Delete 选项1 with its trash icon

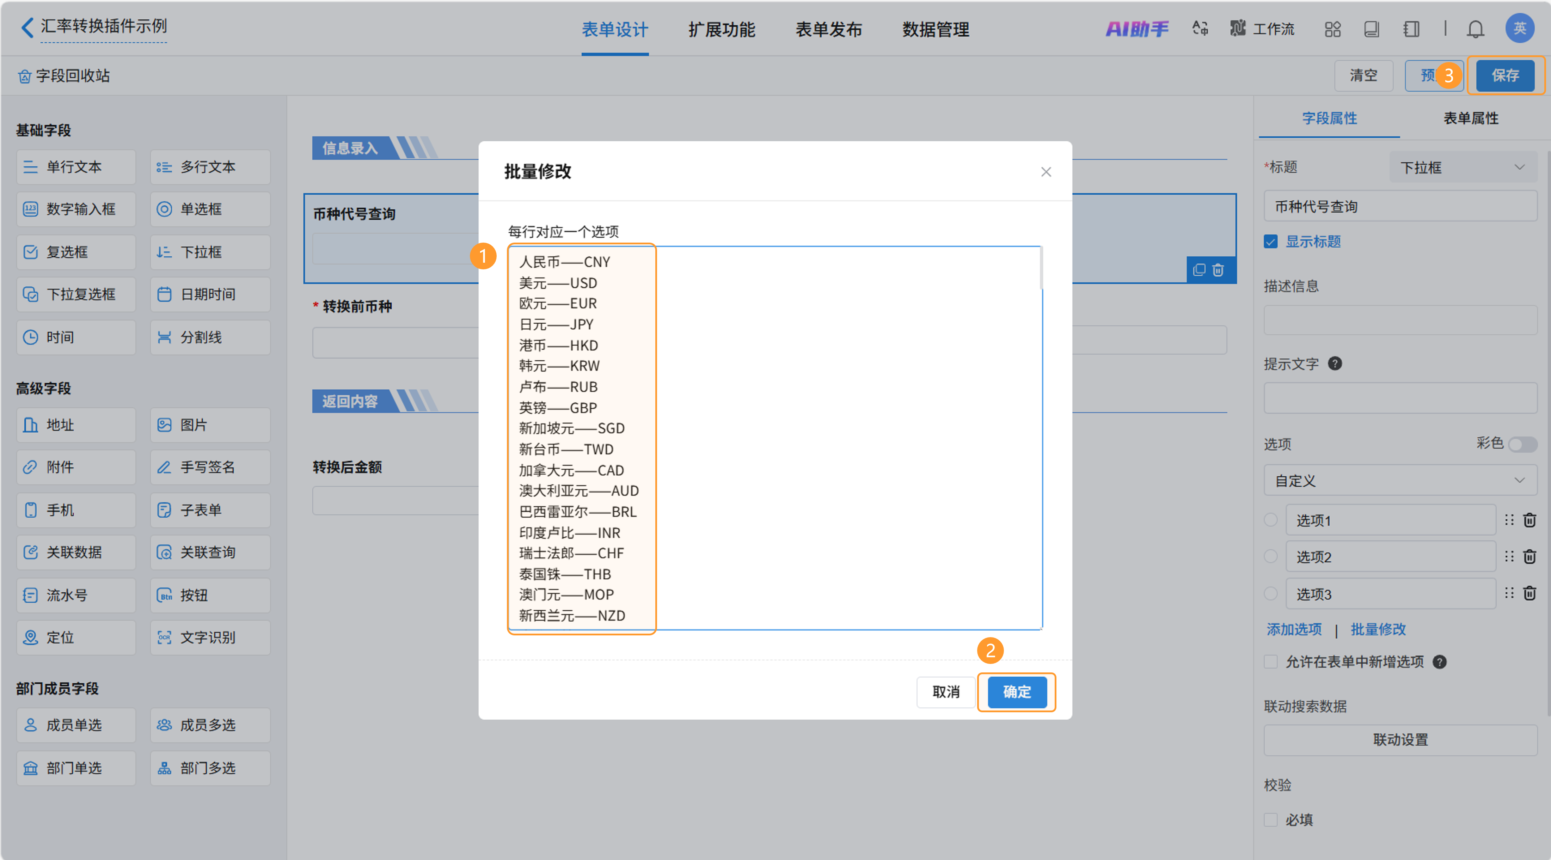(x=1529, y=520)
